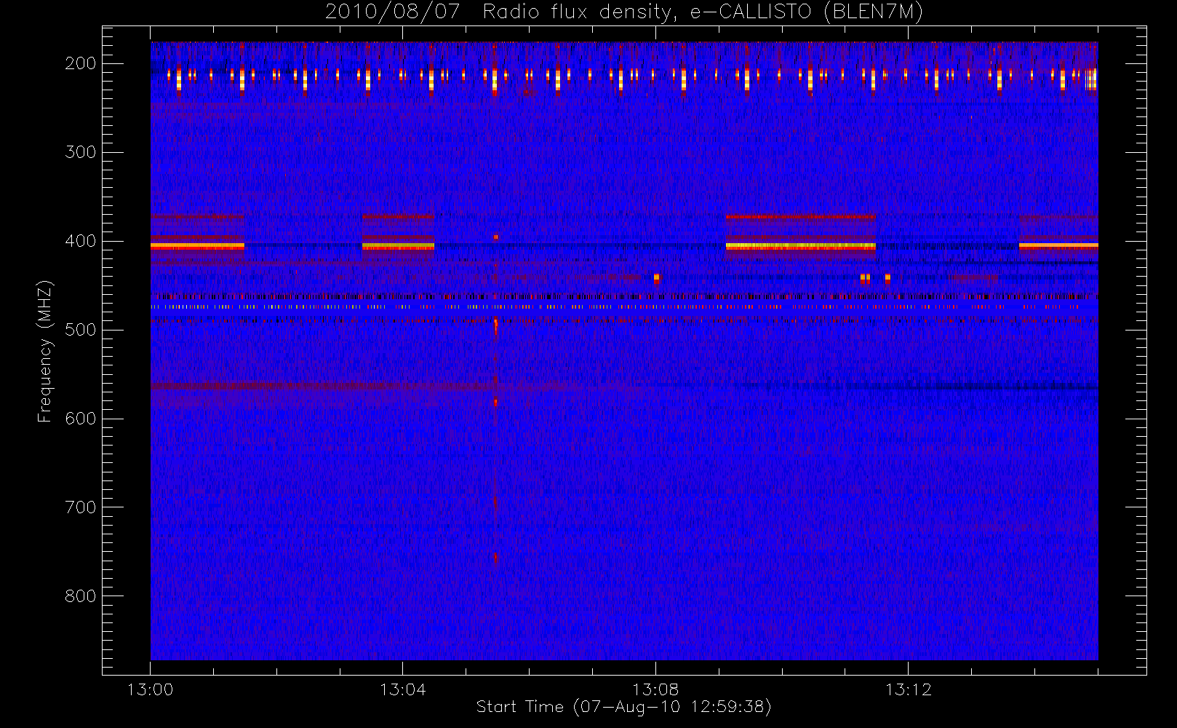The image size is (1177, 728).
Task: Click the 700 frequency tick label
Action: point(81,507)
